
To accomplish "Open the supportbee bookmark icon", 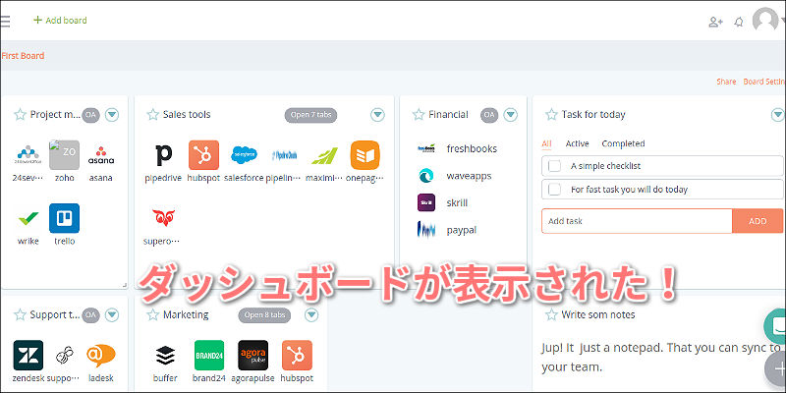I will [64, 355].
